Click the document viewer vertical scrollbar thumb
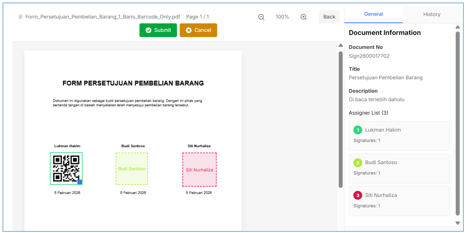The height and width of the screenshot is (233, 466). click(341, 119)
